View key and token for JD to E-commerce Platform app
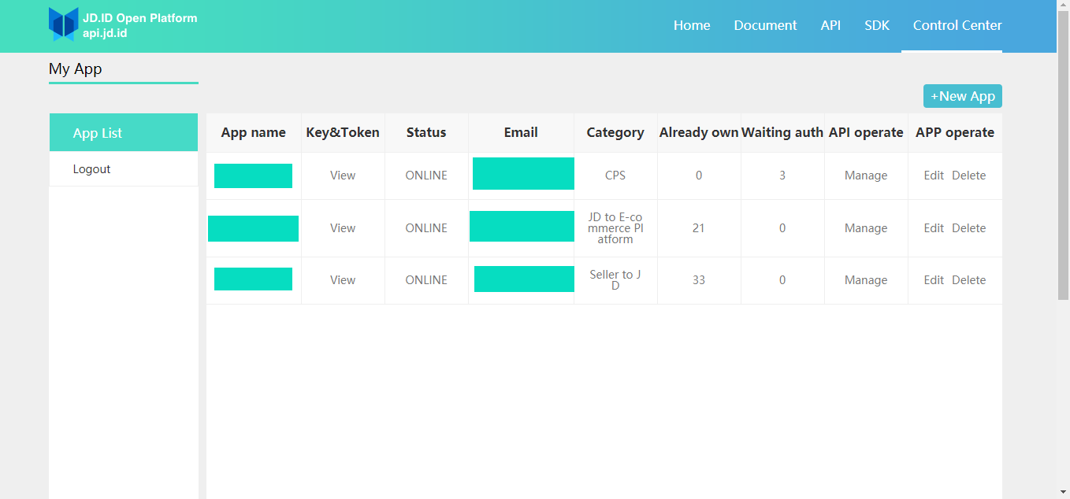 click(x=343, y=228)
